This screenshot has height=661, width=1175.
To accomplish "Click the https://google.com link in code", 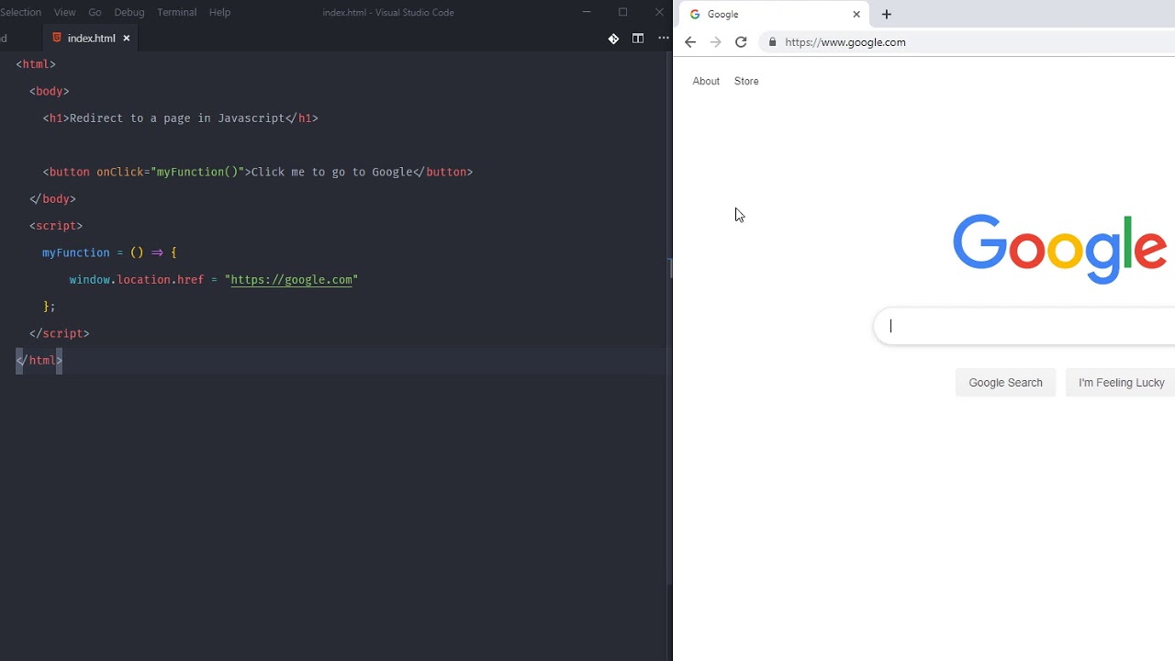I will [x=292, y=280].
